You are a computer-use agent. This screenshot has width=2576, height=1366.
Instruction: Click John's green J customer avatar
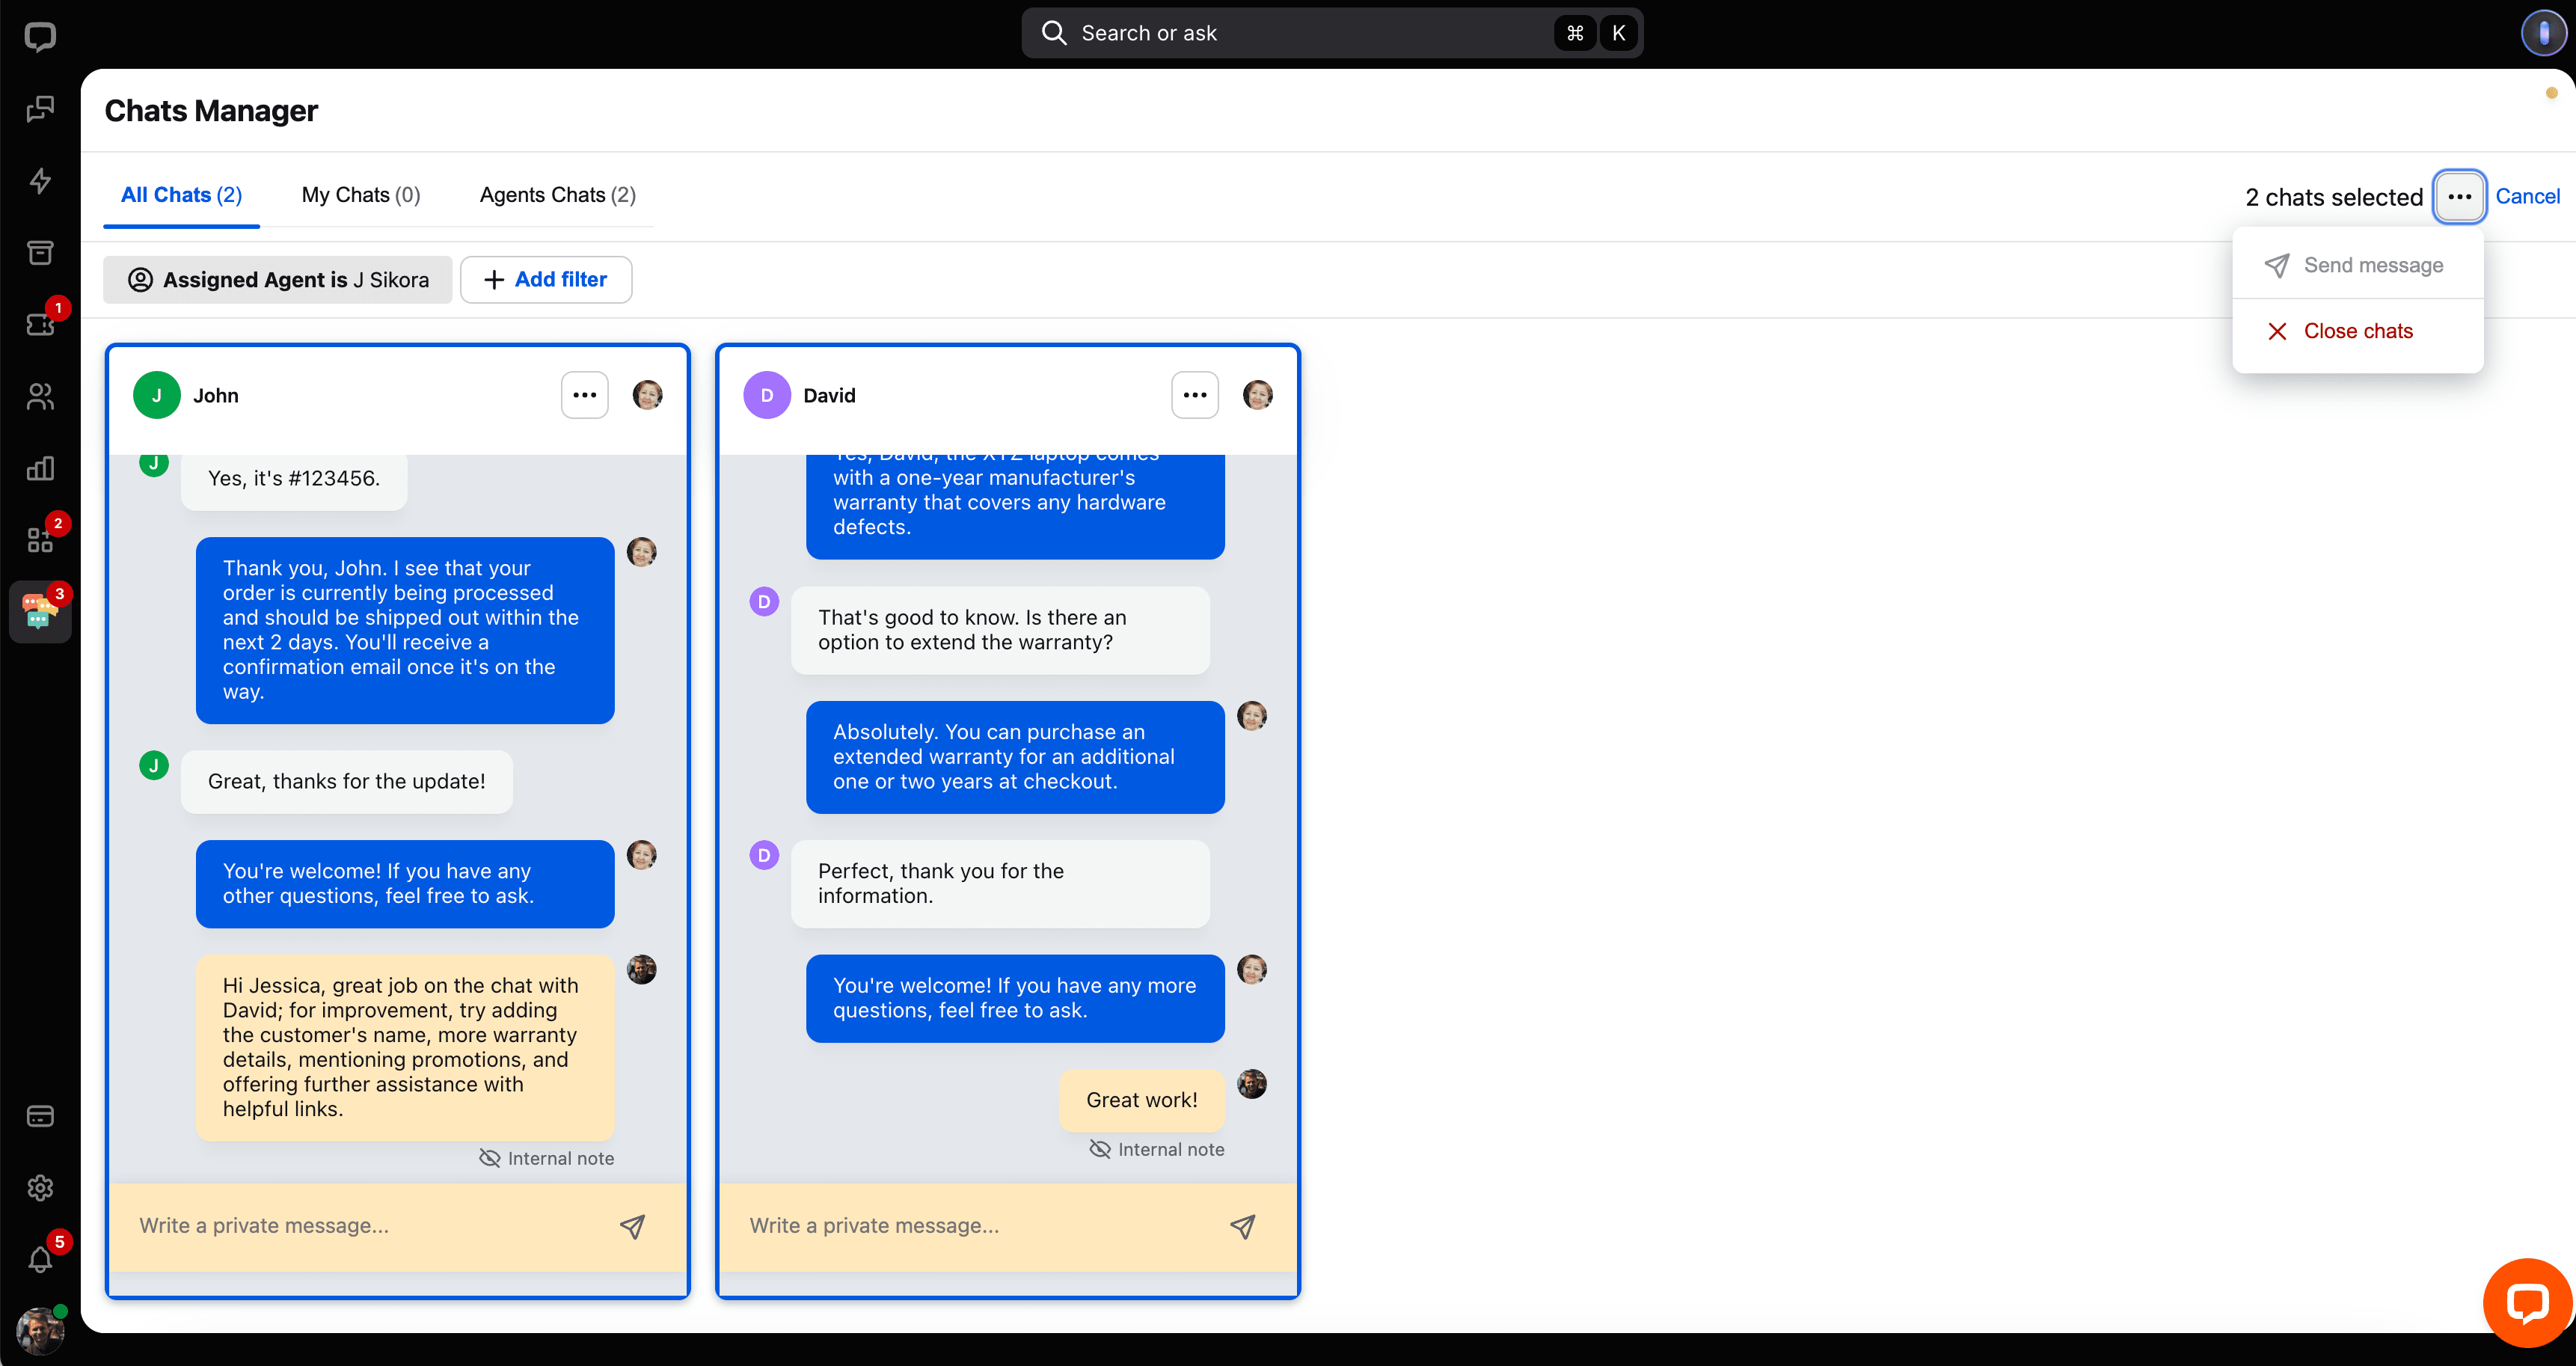tap(157, 395)
